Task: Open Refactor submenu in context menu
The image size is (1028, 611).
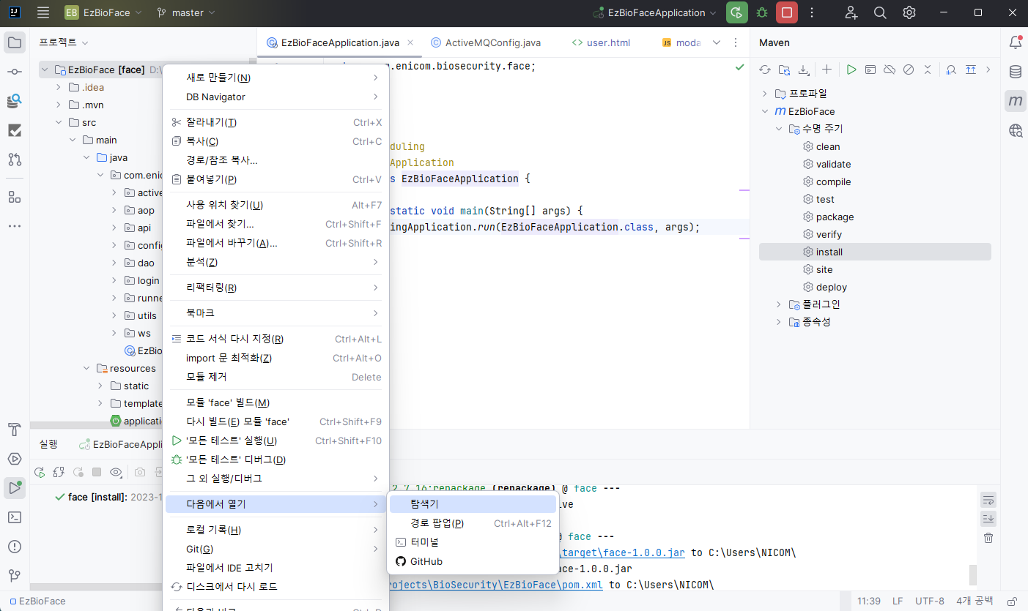Action: (x=276, y=288)
